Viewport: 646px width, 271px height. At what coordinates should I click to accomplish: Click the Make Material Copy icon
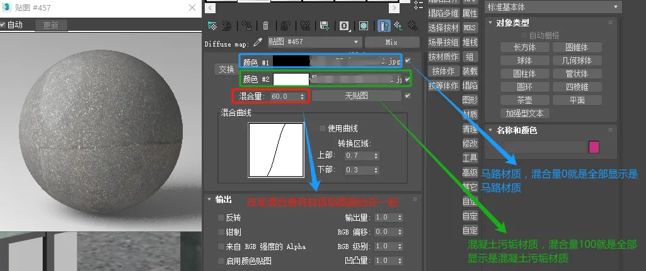pos(285,26)
